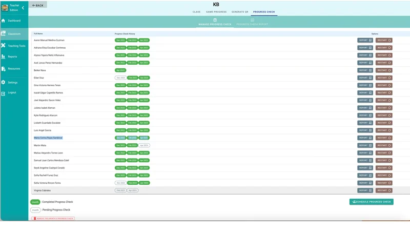410x231 pixels.
Task: Click the Teacher Edition logo avatar
Action: (x=5, y=8)
